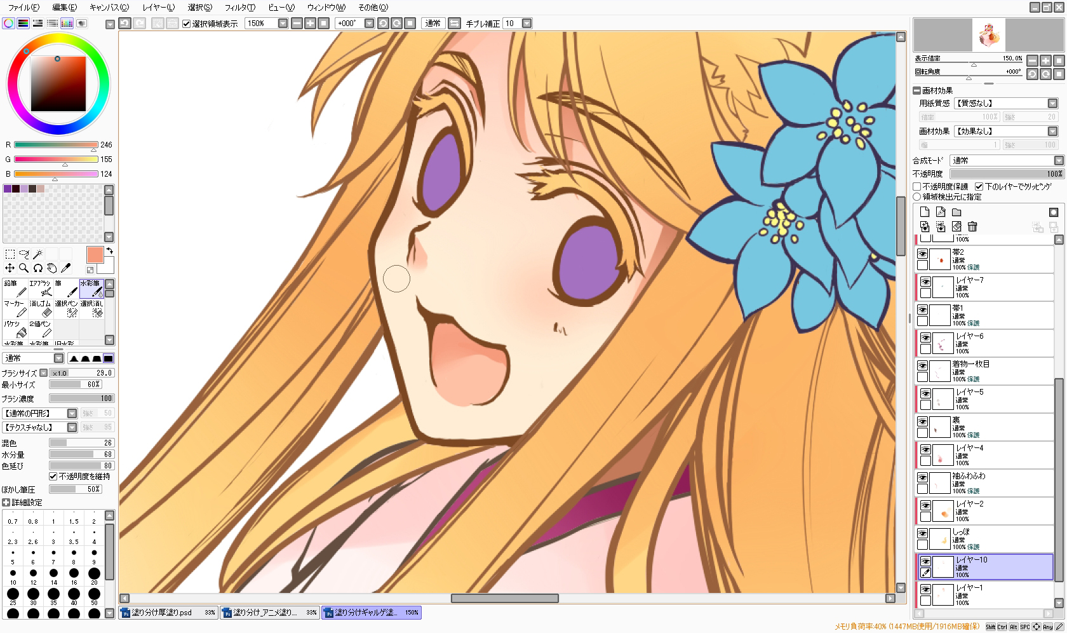Choose the 2値ペン binary pen
This screenshot has width=1067, height=633.
pos(41,329)
